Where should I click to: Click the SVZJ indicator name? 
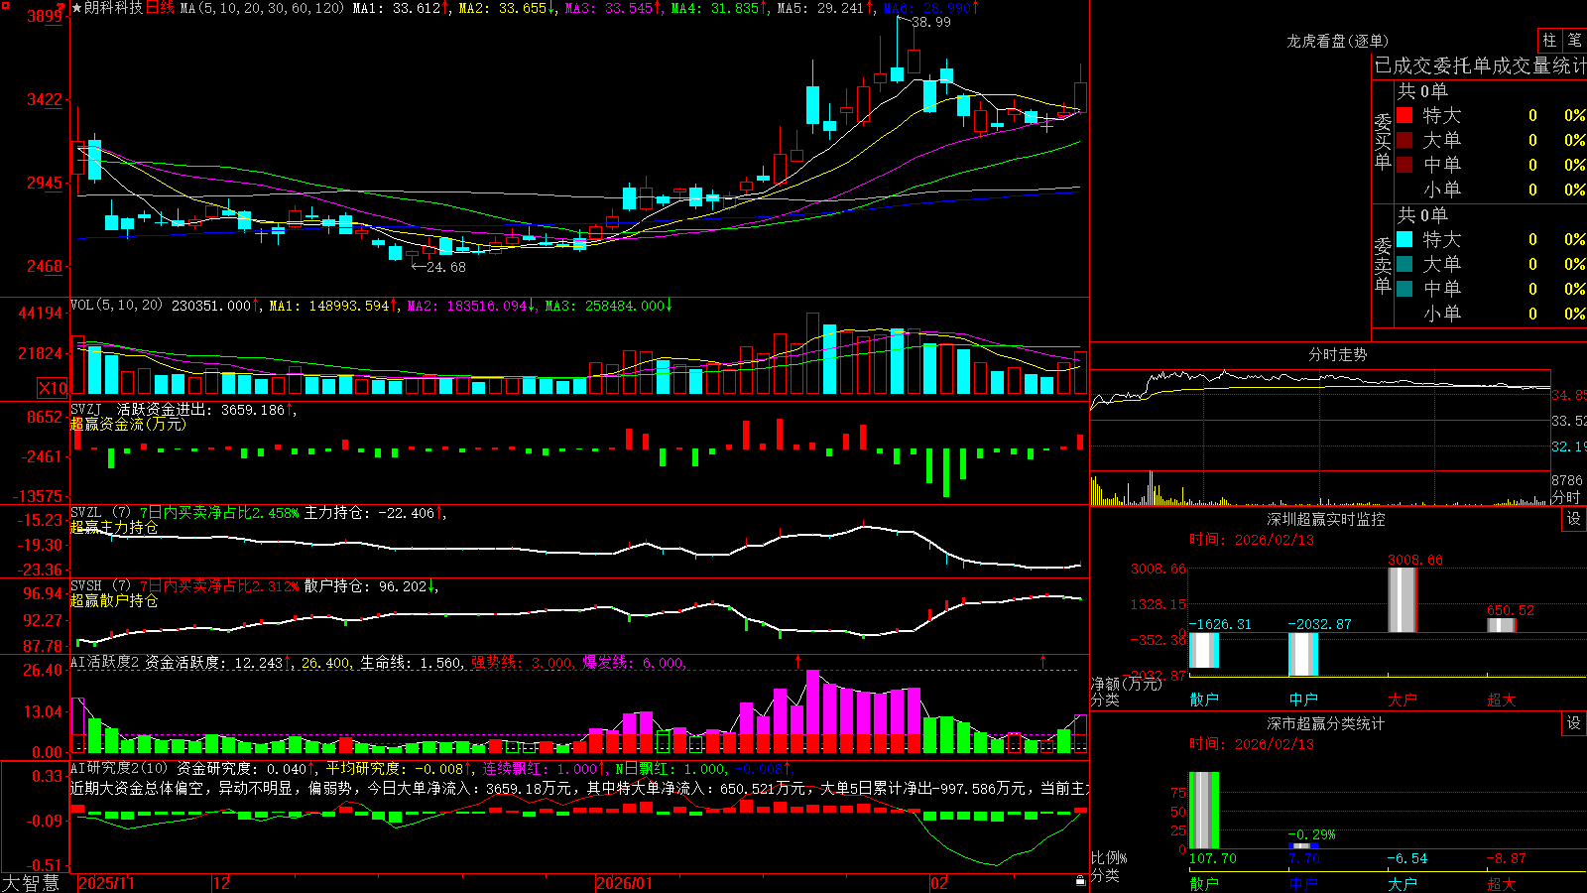point(85,409)
